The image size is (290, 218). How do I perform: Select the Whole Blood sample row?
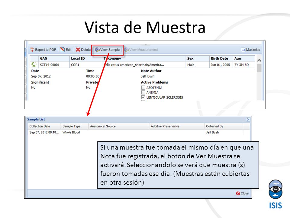point(135,132)
